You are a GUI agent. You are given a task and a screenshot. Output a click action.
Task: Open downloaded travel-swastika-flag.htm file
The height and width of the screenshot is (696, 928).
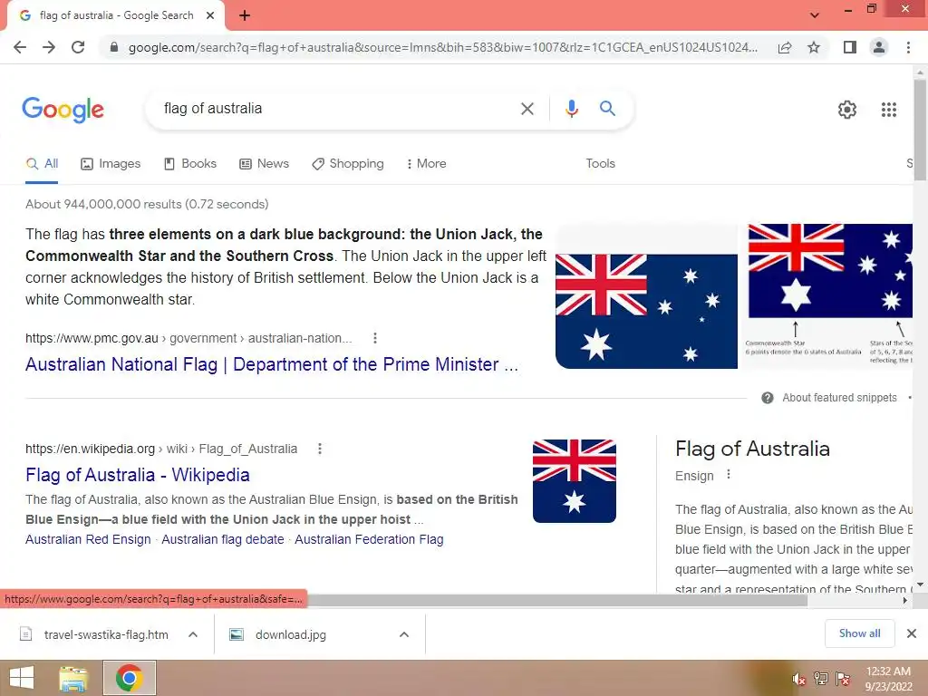pyautogui.click(x=93, y=635)
